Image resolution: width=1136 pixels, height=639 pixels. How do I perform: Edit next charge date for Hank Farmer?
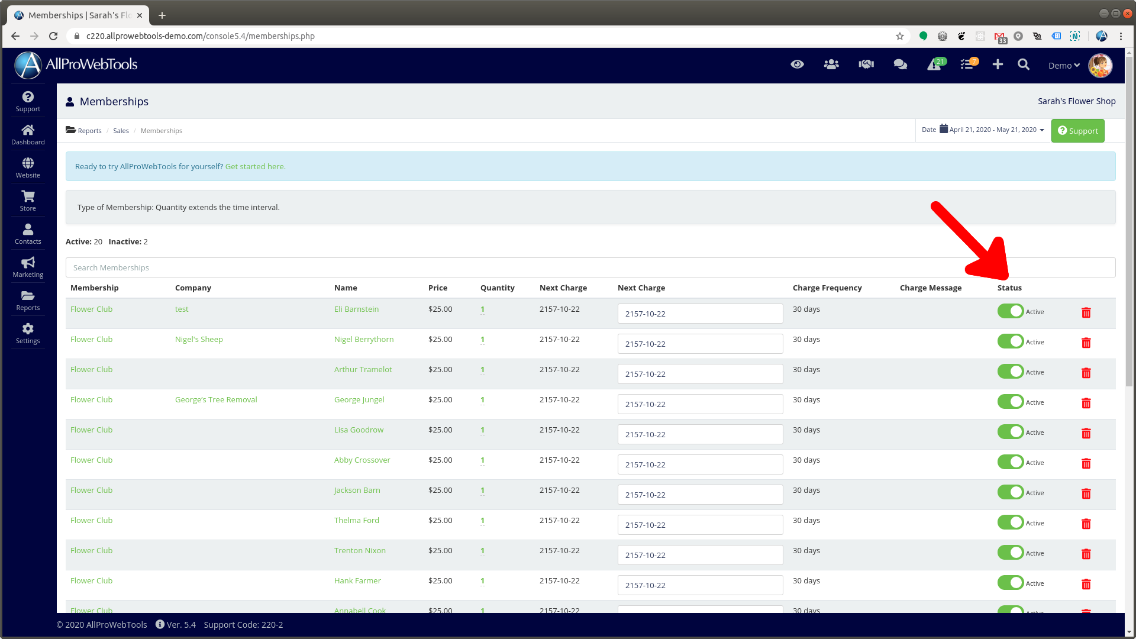700,585
